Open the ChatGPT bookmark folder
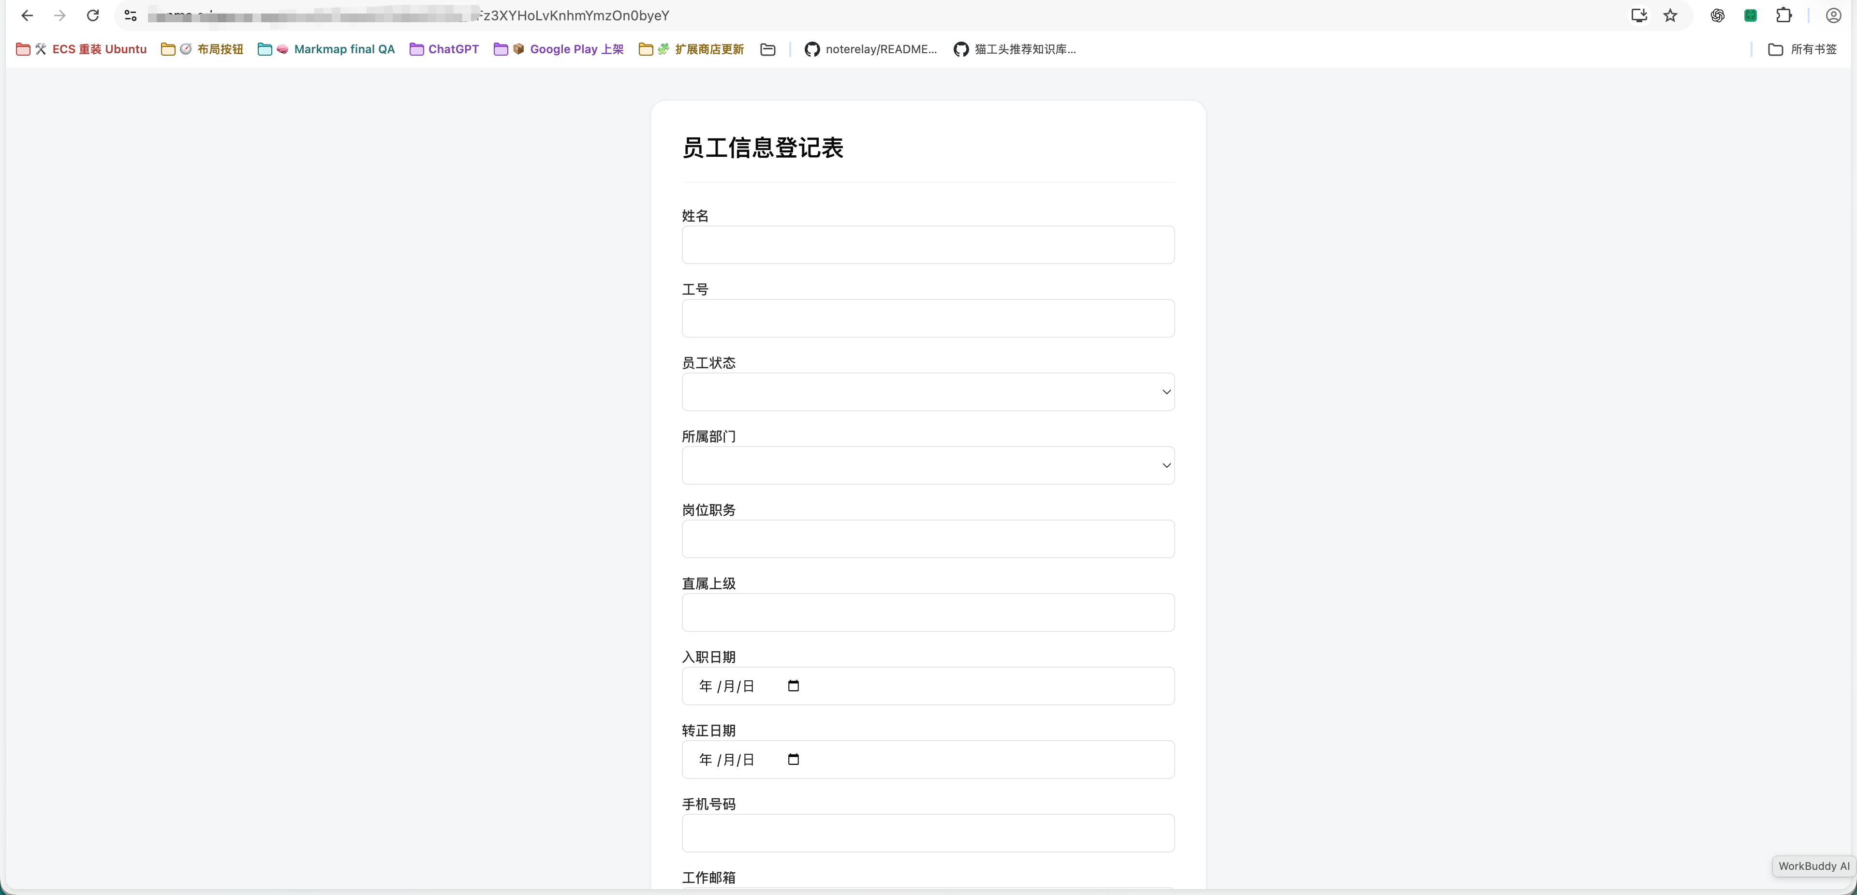This screenshot has width=1857, height=895. pyautogui.click(x=444, y=49)
